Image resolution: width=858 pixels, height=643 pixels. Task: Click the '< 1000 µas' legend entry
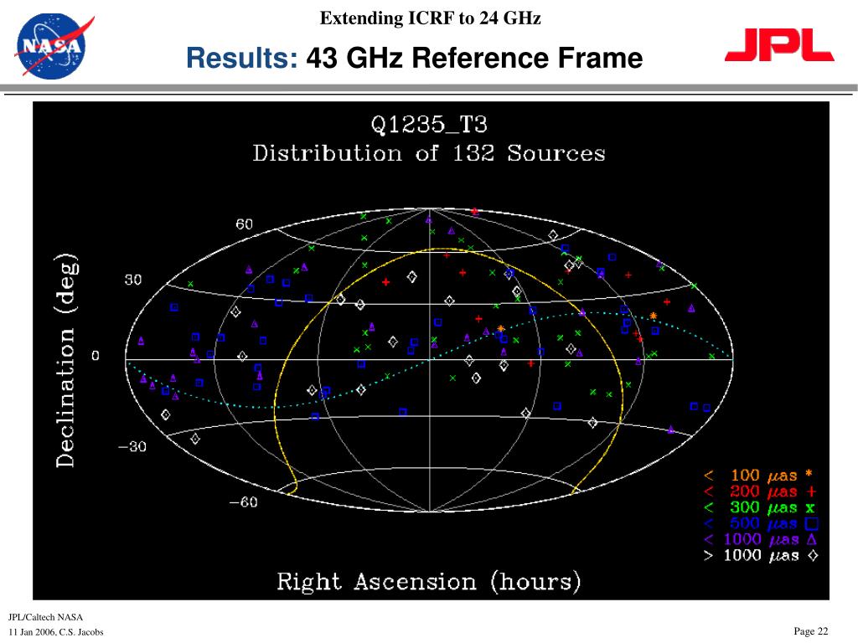750,540
